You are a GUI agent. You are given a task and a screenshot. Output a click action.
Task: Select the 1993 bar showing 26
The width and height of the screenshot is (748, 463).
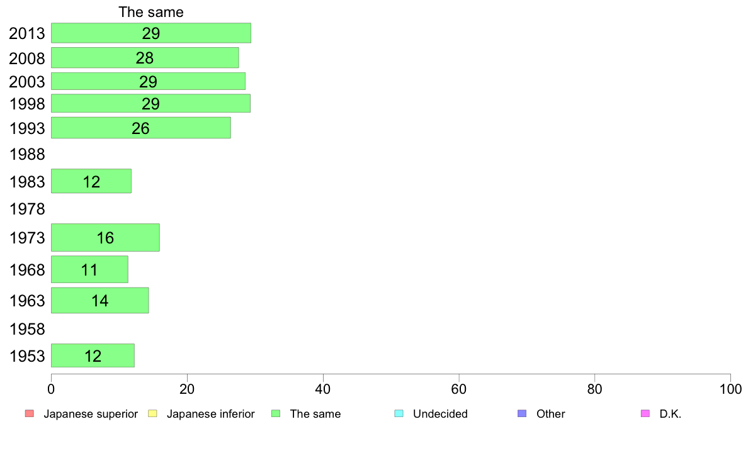click(x=141, y=128)
